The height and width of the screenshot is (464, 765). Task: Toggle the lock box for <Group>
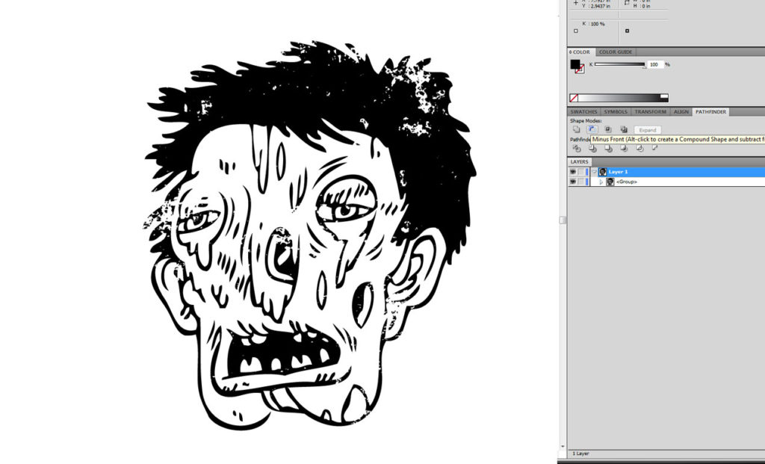pos(580,182)
